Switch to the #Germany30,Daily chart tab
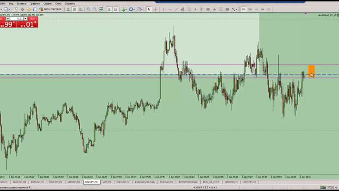The height and width of the screenshot is (191, 339). 145,182
